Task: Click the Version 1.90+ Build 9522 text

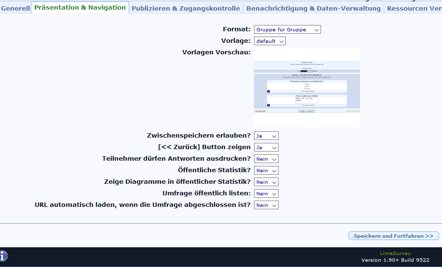Action: tap(395, 260)
